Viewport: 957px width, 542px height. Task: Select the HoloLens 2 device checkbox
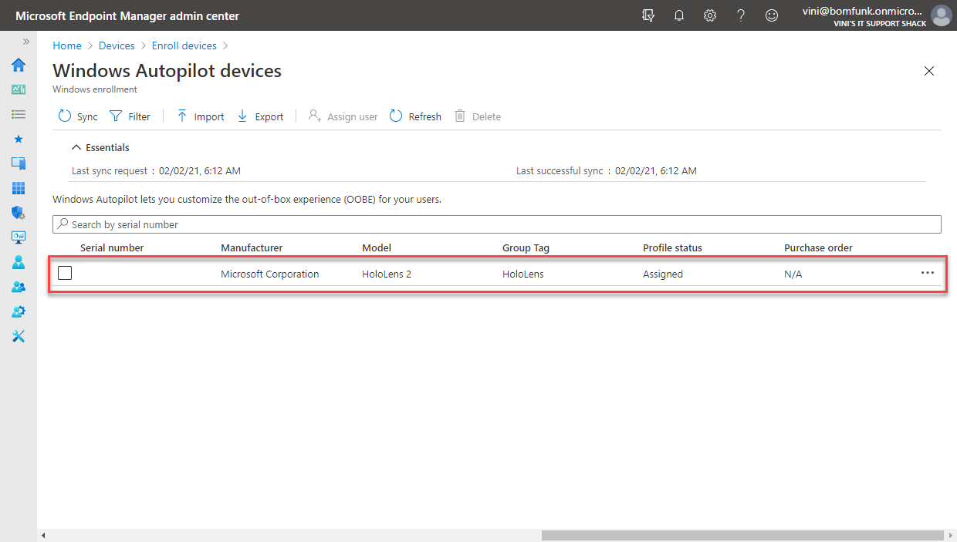coord(65,273)
